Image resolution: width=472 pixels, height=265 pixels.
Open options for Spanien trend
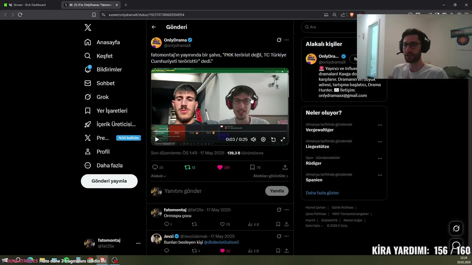[380, 175]
